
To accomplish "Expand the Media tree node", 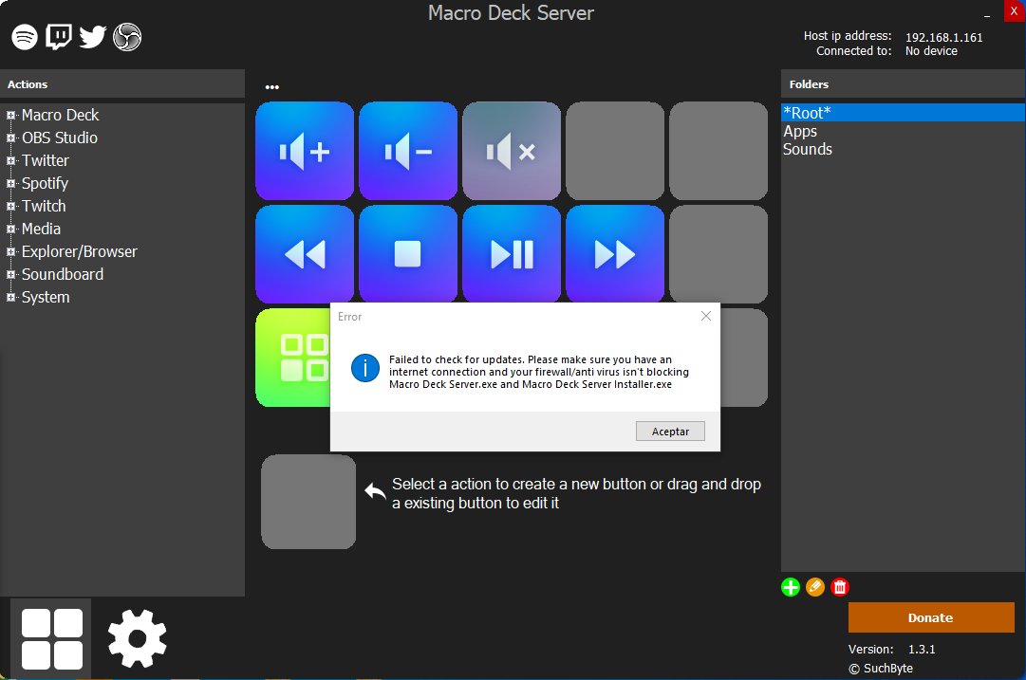I will point(10,229).
